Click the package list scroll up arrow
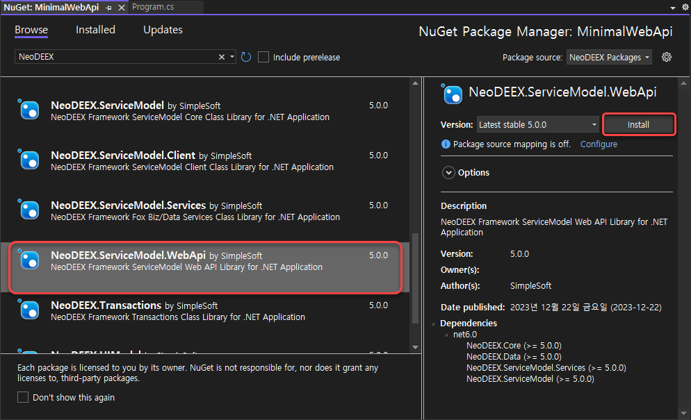The width and height of the screenshot is (691, 420). 415,83
